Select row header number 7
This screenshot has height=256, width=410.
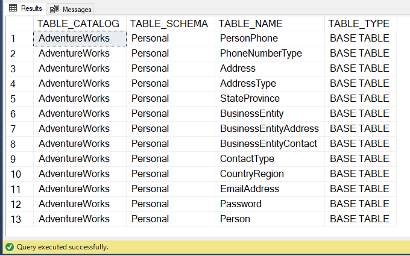[x=20, y=129]
